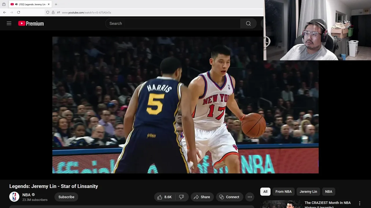Open the NBA channel avatar
Viewport: 371px width, 208px height.
pyautogui.click(x=14, y=197)
